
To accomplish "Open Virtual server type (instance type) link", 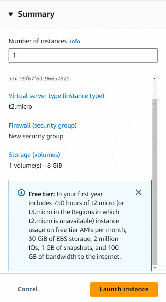I will pos(56,96).
